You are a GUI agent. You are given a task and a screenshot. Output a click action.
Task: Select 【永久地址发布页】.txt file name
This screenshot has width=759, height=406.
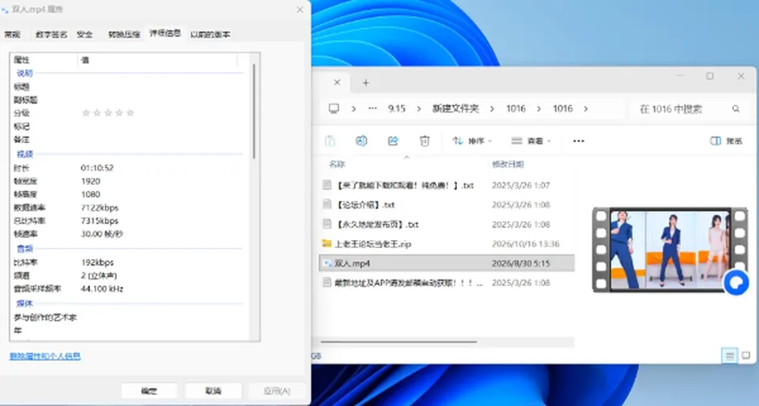(x=377, y=225)
